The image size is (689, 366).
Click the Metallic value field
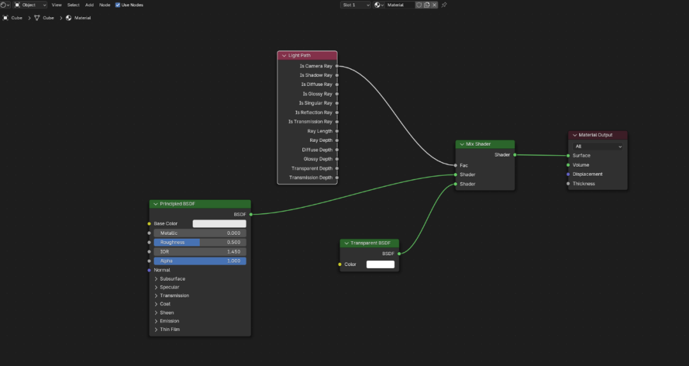click(x=200, y=233)
